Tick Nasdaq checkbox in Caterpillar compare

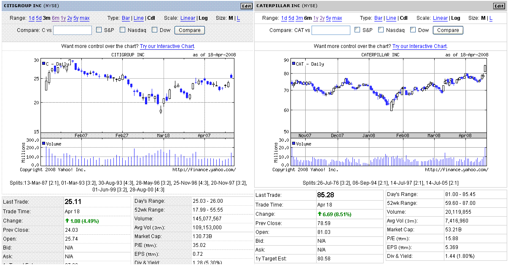[381, 30]
